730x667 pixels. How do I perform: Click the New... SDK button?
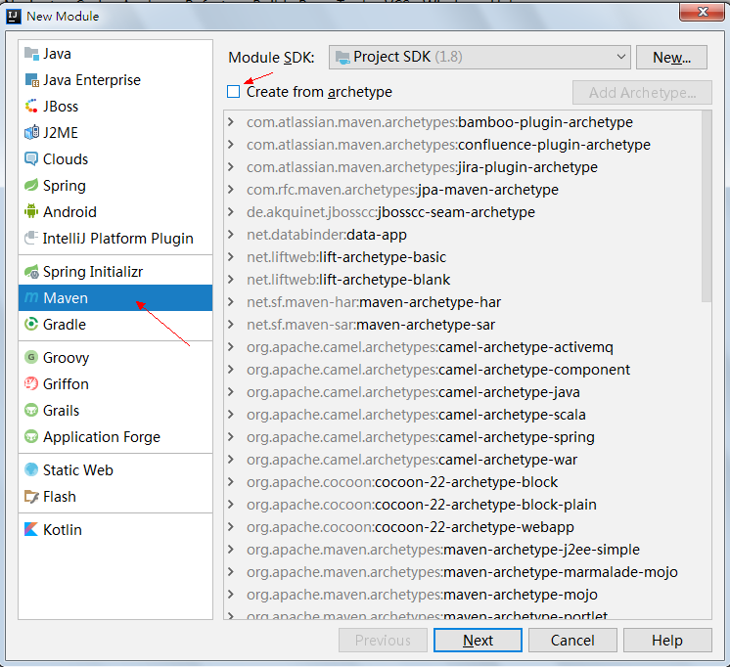pos(671,58)
